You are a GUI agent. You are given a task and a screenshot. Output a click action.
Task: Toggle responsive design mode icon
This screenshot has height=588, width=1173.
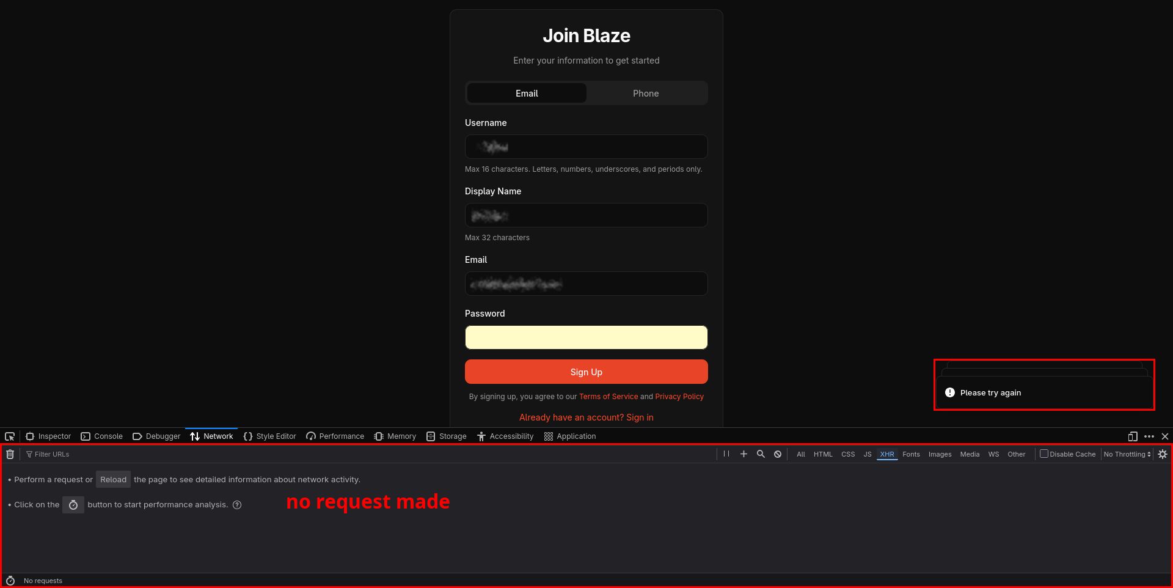pos(1133,436)
